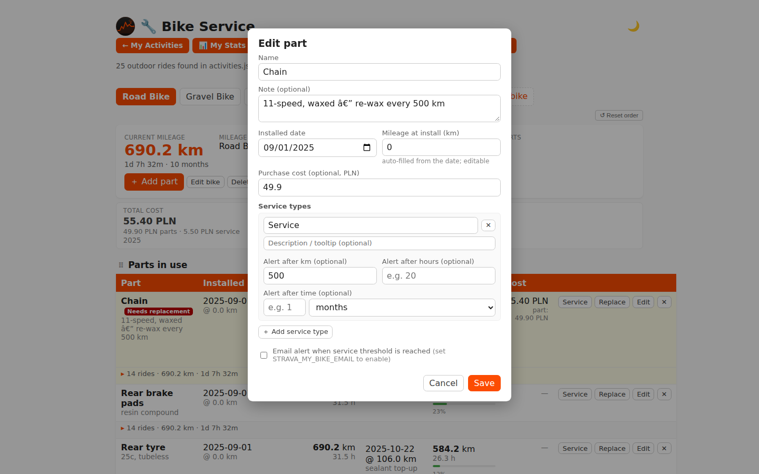The height and width of the screenshot is (474, 759).
Task: Open the calendar picker in Installed date
Action: point(367,147)
